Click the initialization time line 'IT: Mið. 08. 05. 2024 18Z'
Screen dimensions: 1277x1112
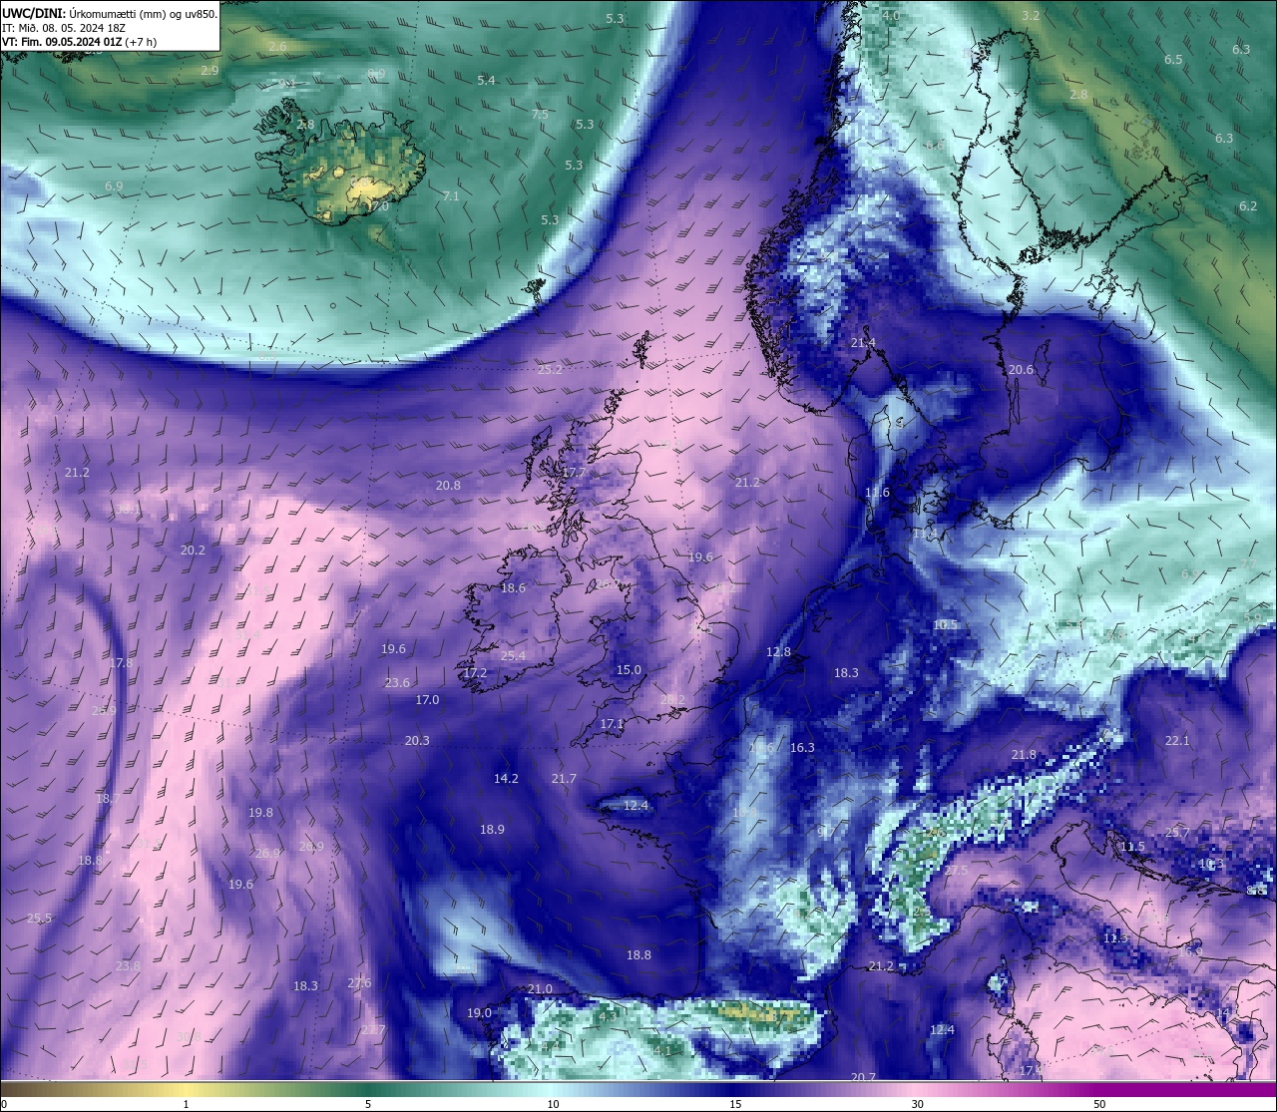(64, 28)
